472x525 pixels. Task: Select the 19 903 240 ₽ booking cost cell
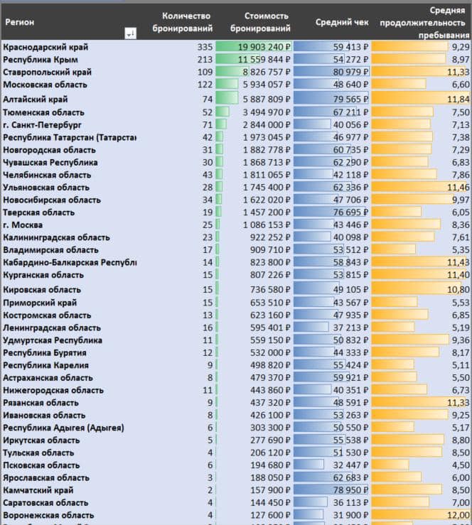(253, 47)
